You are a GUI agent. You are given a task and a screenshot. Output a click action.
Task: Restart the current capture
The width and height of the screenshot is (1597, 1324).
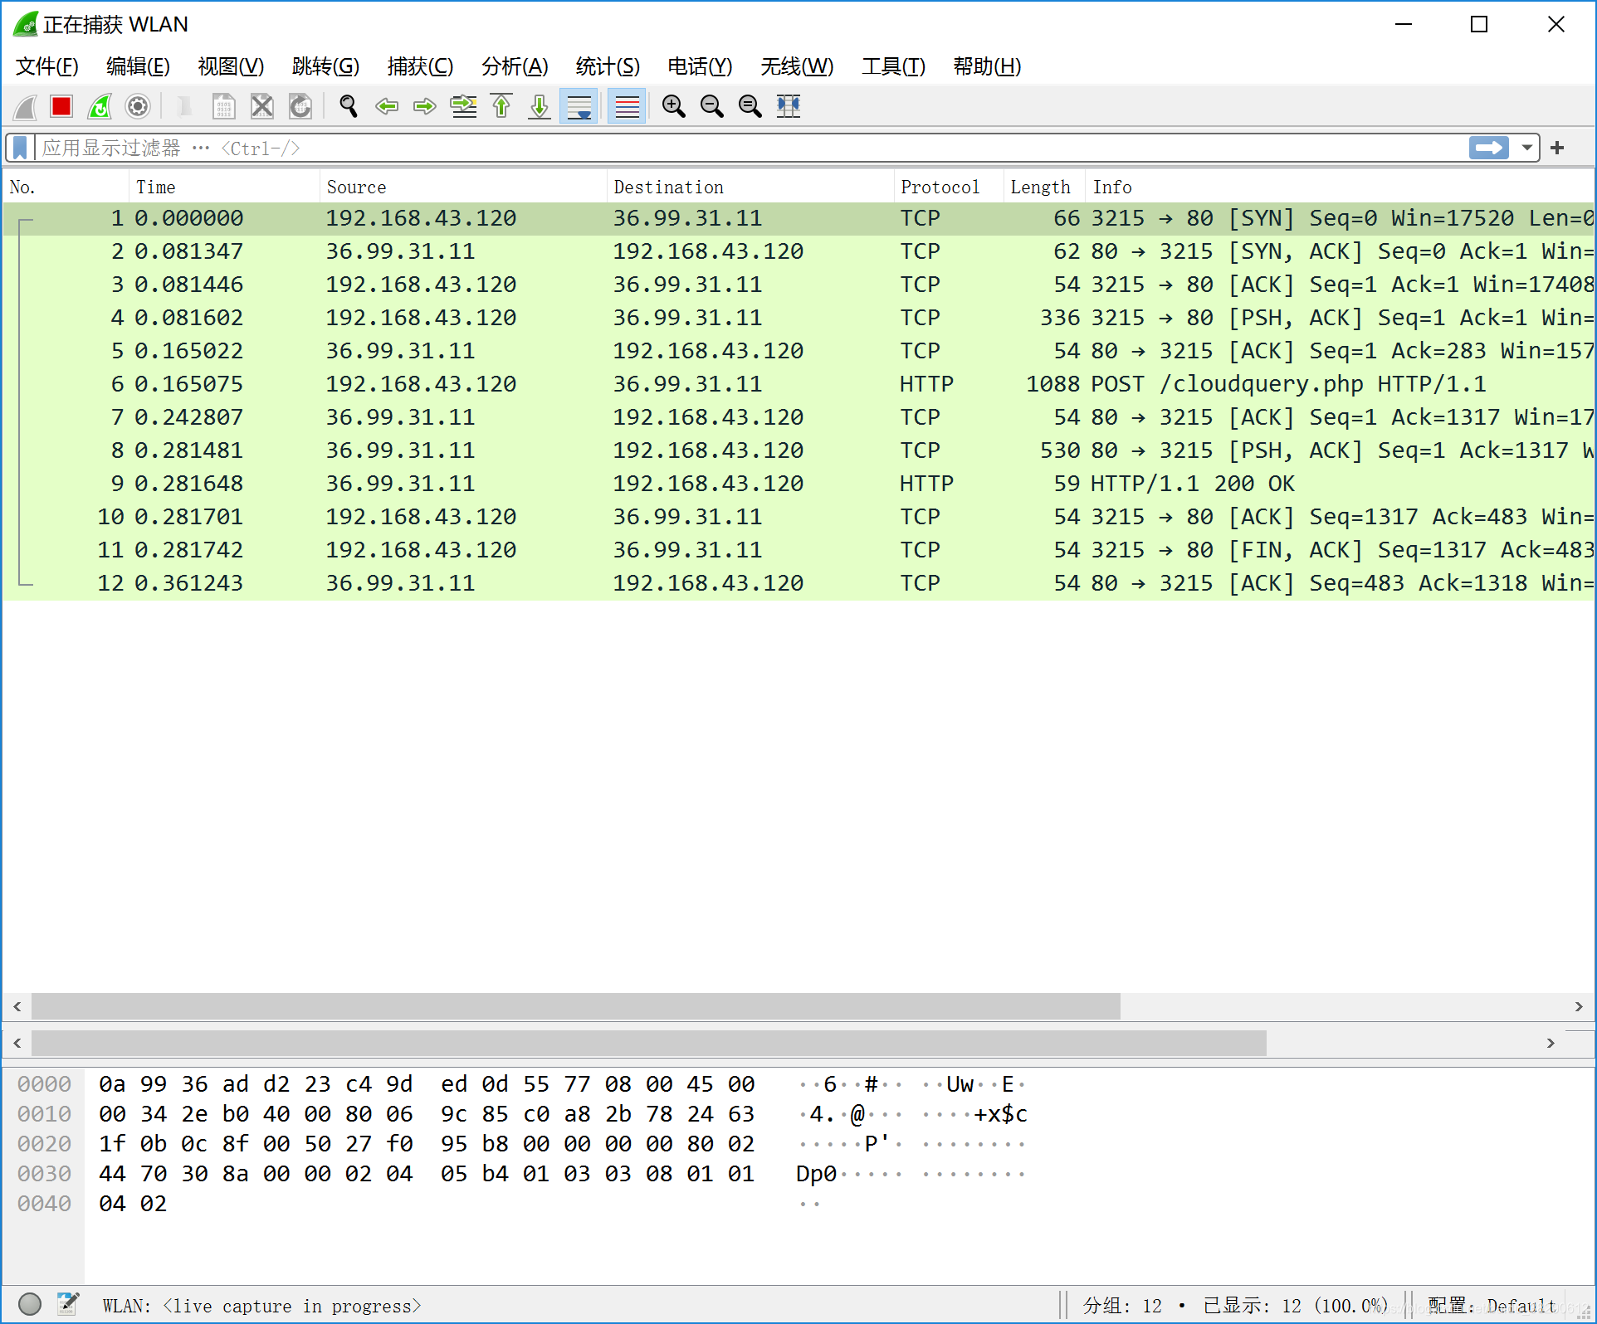[100, 106]
